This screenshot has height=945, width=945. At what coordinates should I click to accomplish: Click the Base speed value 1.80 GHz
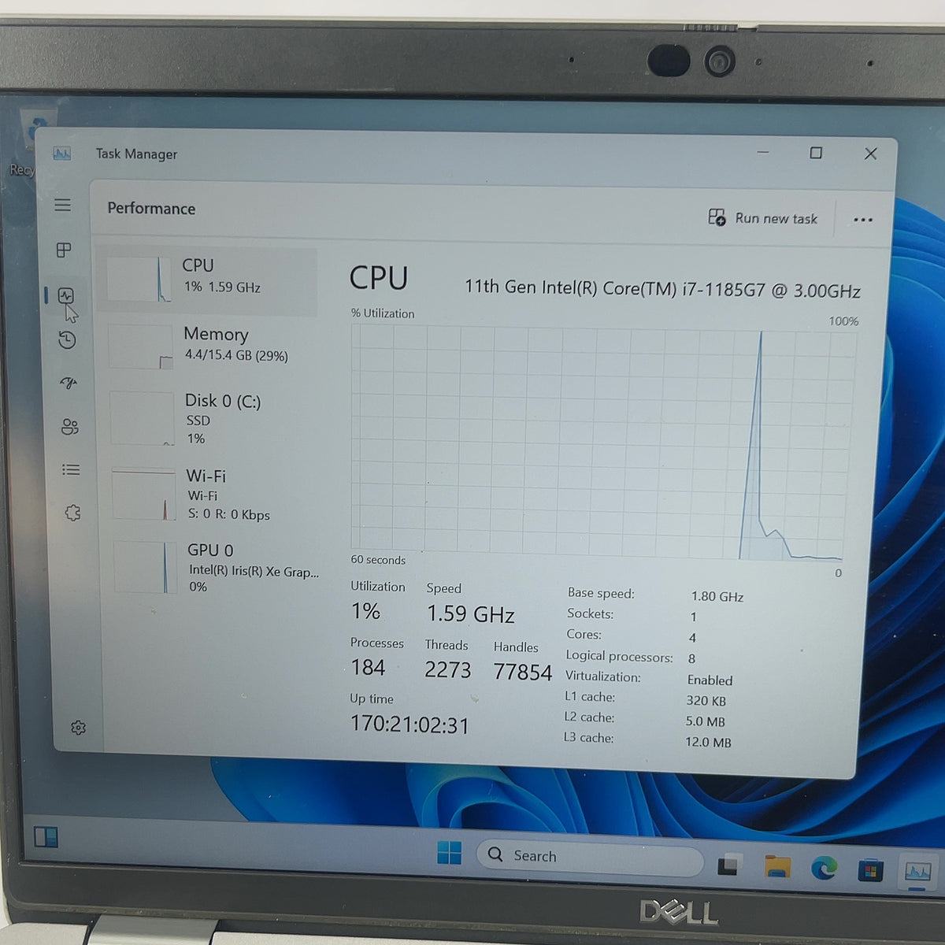(717, 596)
